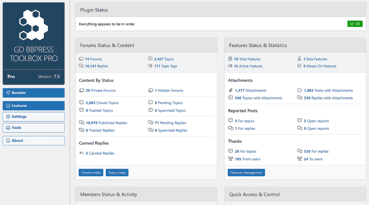Click the checkbox icon next to 9 Always On Features
This screenshot has width=369, height=205.
pos(299,66)
